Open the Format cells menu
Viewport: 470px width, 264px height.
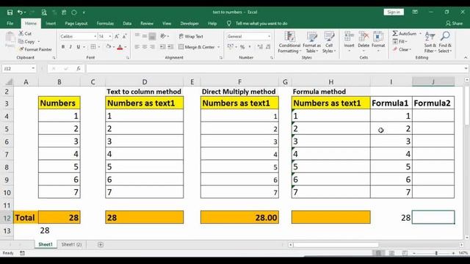[378, 41]
